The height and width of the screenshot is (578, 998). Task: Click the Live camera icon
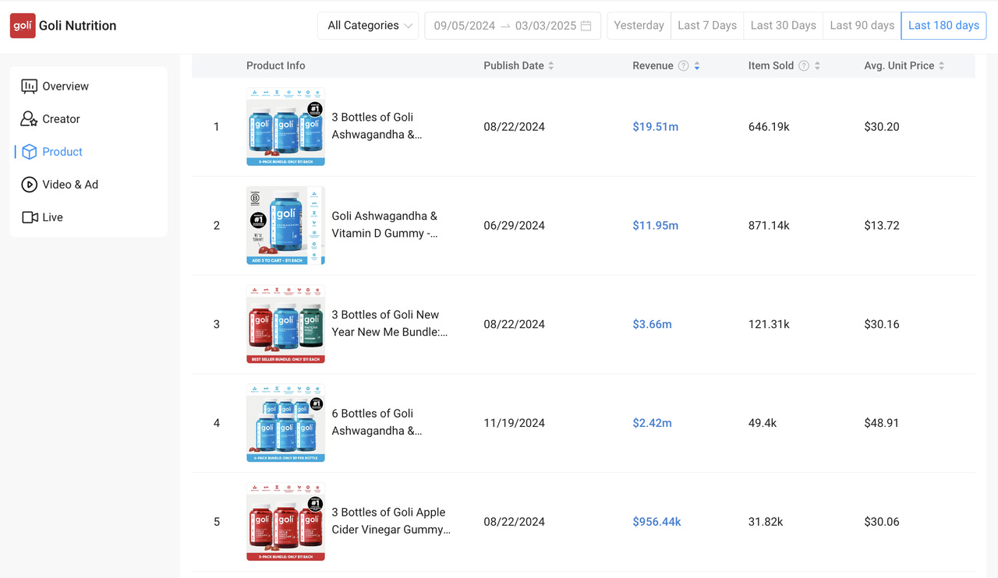point(30,217)
